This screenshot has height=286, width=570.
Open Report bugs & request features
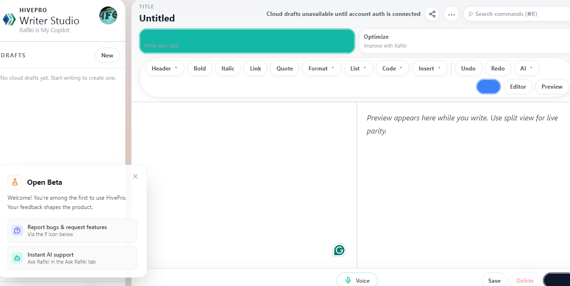(72, 230)
